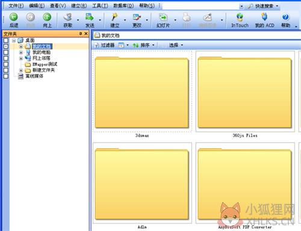This screenshot has width=301, height=231.
Task: Go up one level with 向上
Action: [47, 17]
